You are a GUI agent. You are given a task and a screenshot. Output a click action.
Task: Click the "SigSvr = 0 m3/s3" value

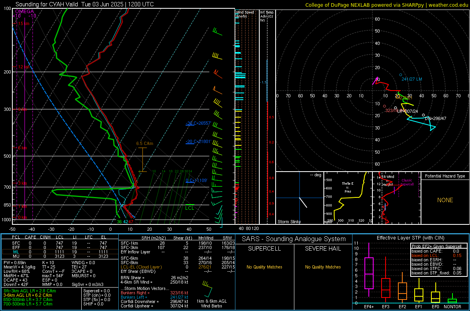point(88,285)
